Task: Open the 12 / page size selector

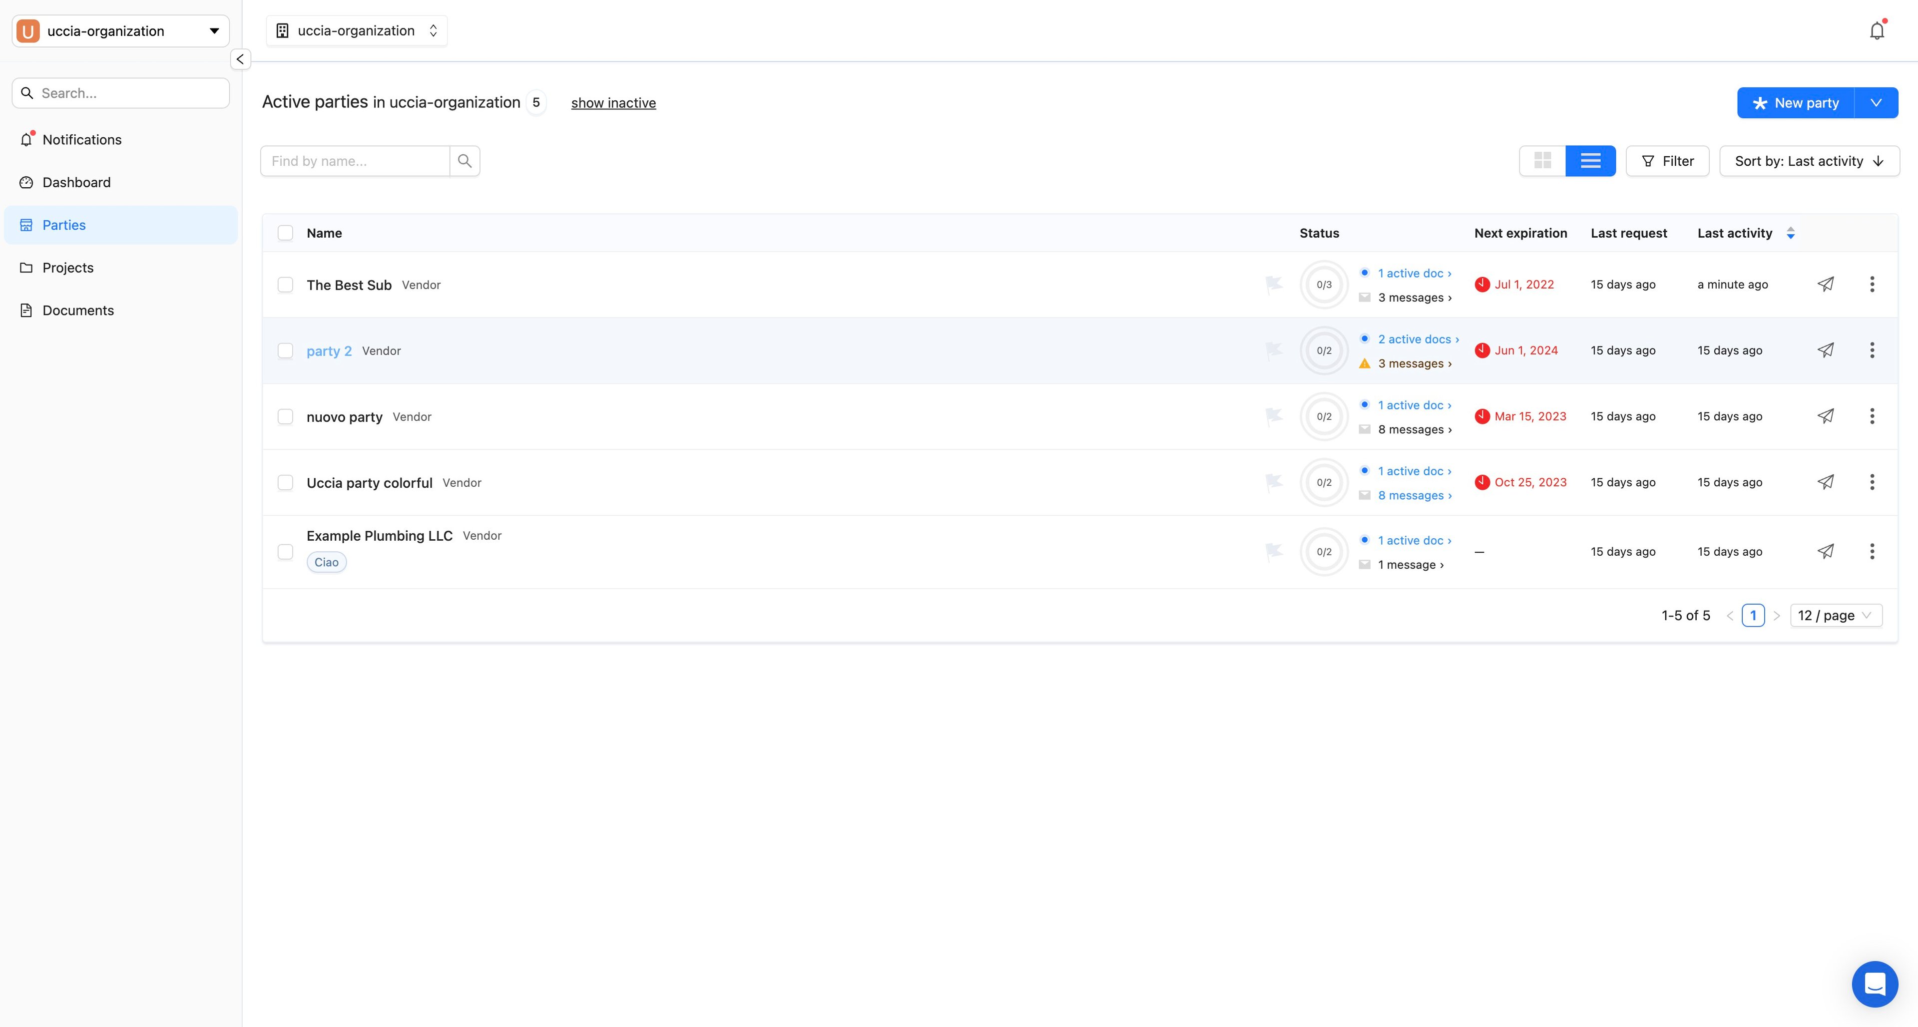Action: click(x=1836, y=616)
